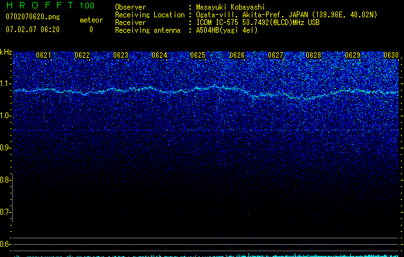Click the HROFFT program title
The image size is (404, 257).
(36, 6)
